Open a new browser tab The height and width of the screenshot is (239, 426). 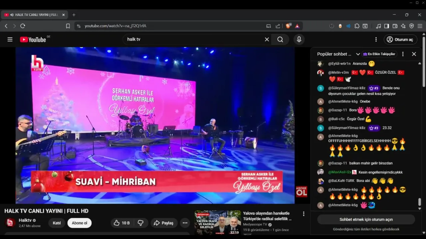[74, 15]
